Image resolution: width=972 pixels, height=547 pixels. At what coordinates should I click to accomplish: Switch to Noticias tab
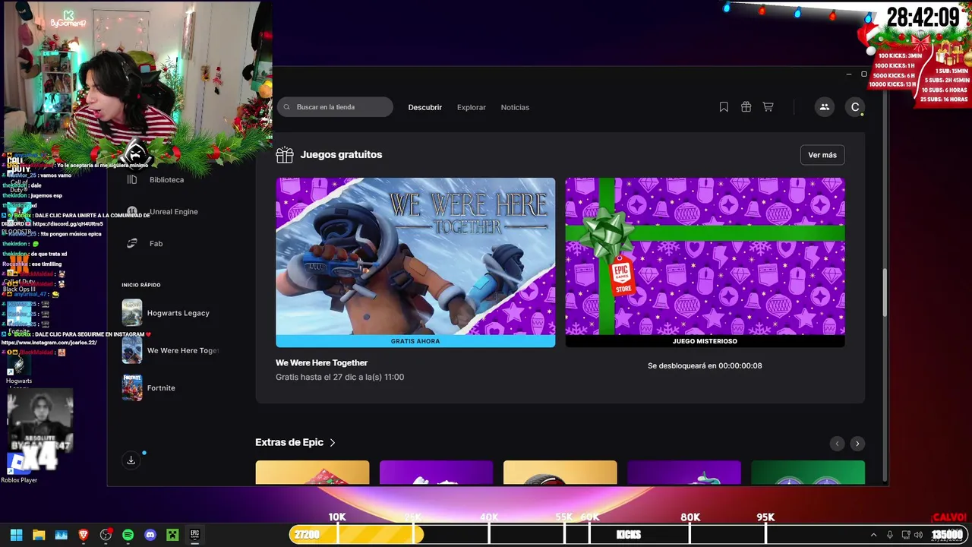tap(515, 107)
